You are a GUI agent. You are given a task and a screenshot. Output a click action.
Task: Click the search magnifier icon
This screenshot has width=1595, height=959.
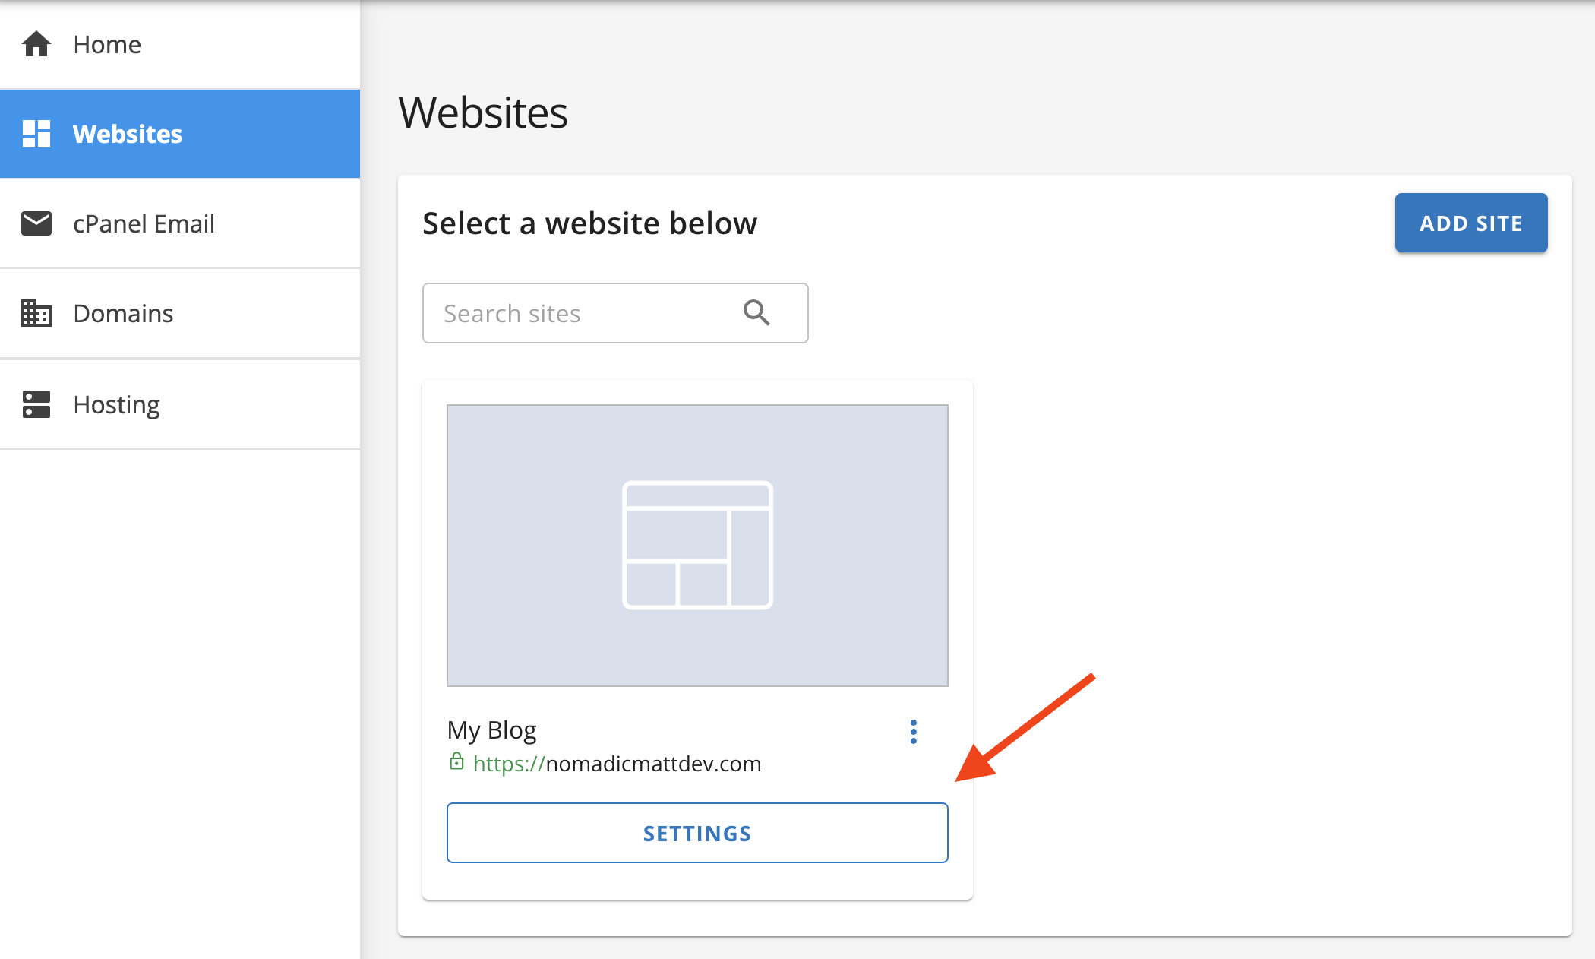(x=756, y=312)
